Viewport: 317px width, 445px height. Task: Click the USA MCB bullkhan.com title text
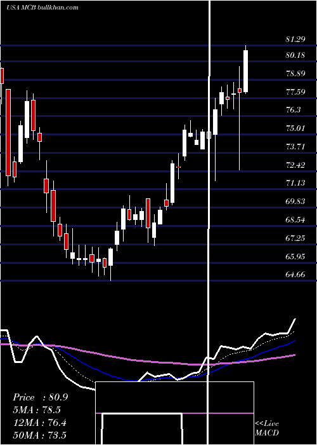[x=42, y=8]
